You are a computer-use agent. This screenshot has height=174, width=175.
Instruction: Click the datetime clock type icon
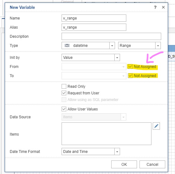click(x=67, y=46)
